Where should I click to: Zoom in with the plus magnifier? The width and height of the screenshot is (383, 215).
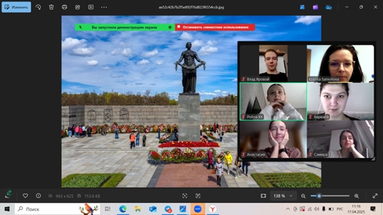(356, 196)
